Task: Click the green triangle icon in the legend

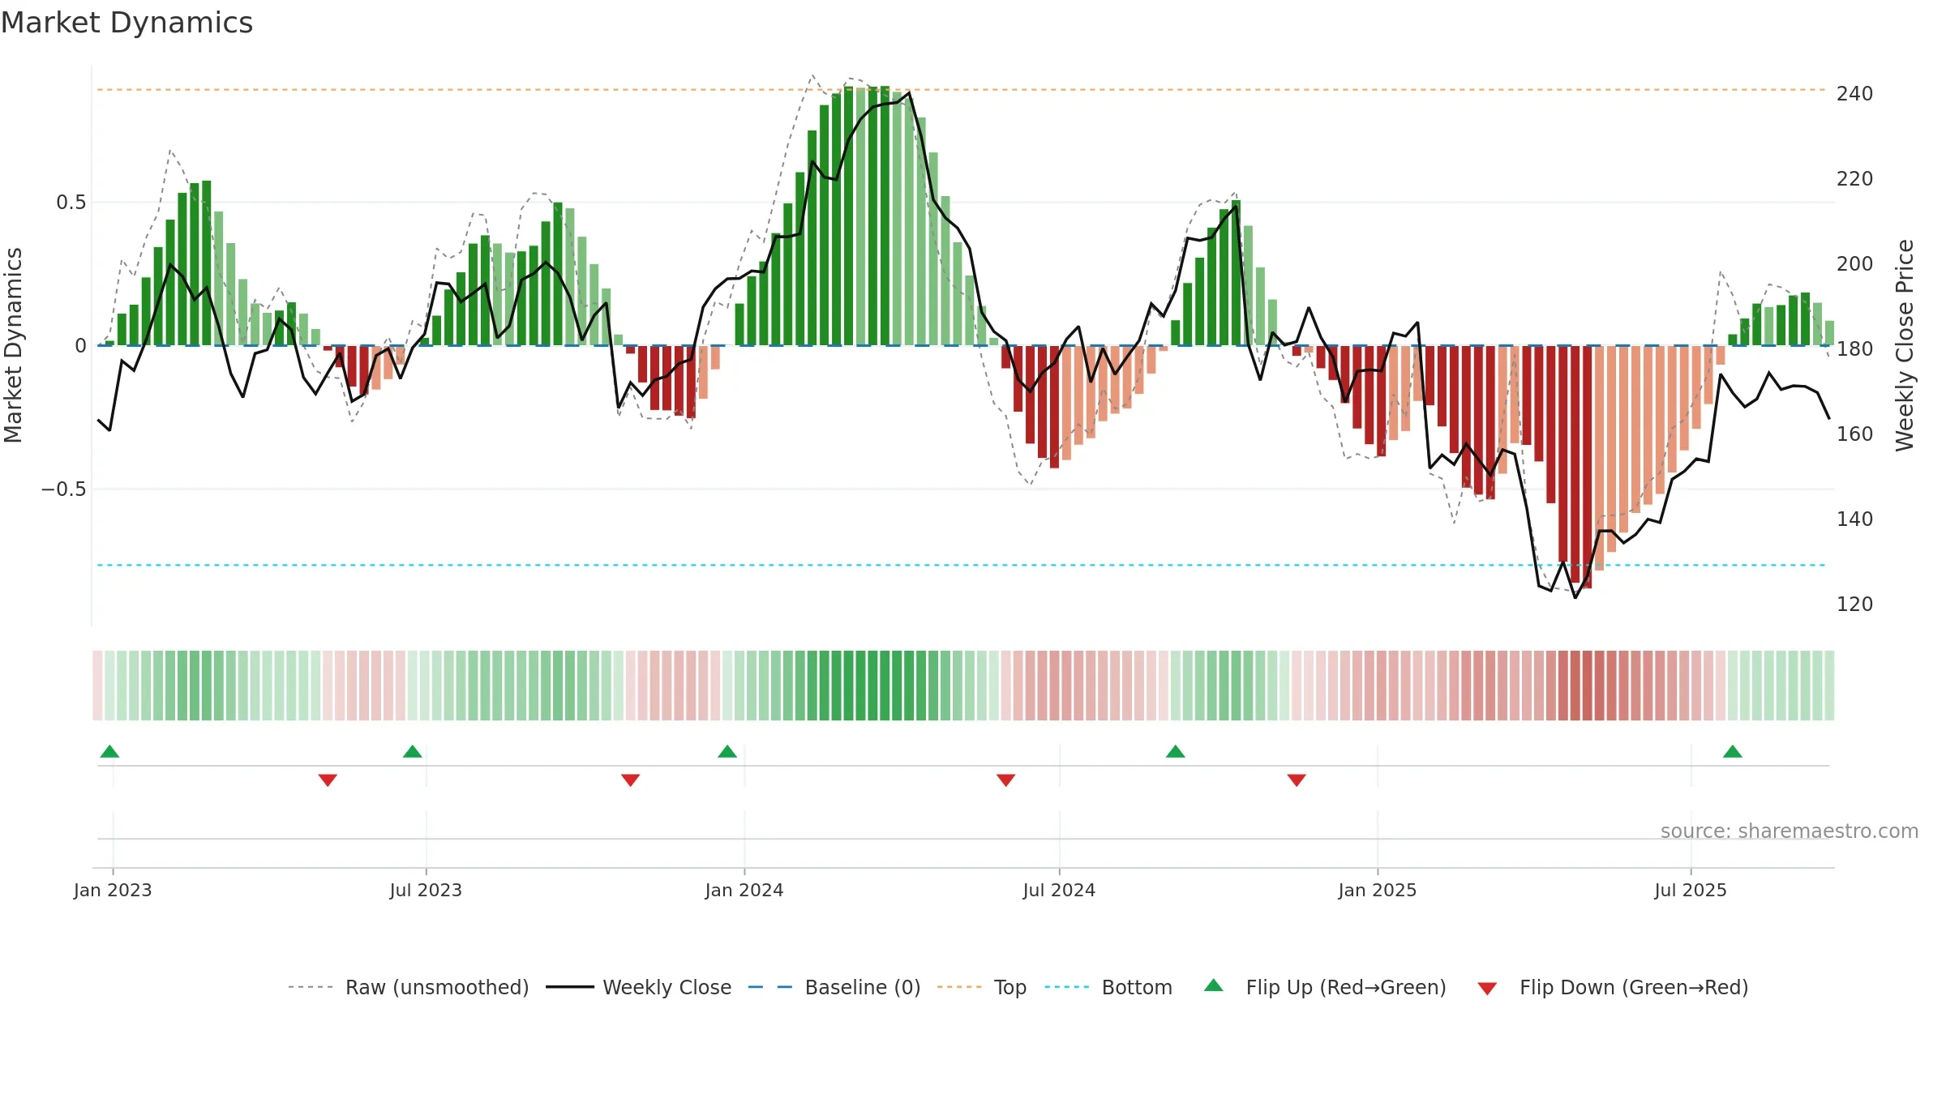Action: [1214, 985]
